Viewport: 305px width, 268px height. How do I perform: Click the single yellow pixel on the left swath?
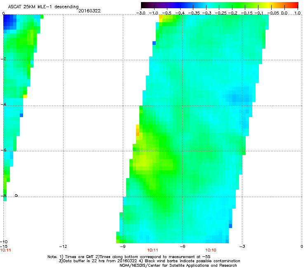pyautogui.click(x=25, y=96)
